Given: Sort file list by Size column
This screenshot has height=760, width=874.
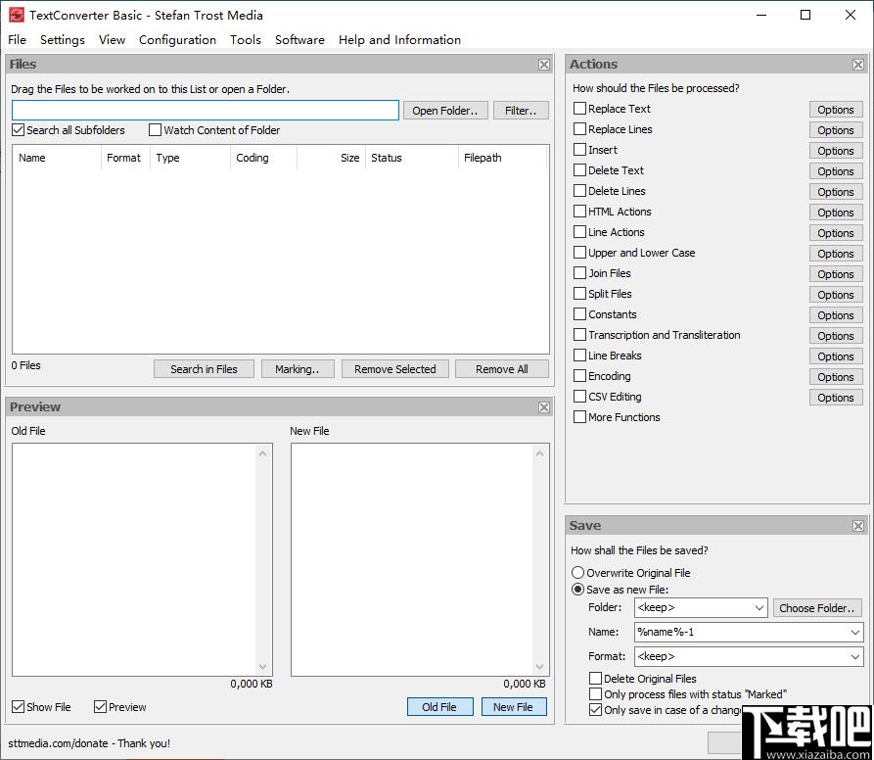Looking at the screenshot, I should click(x=331, y=158).
